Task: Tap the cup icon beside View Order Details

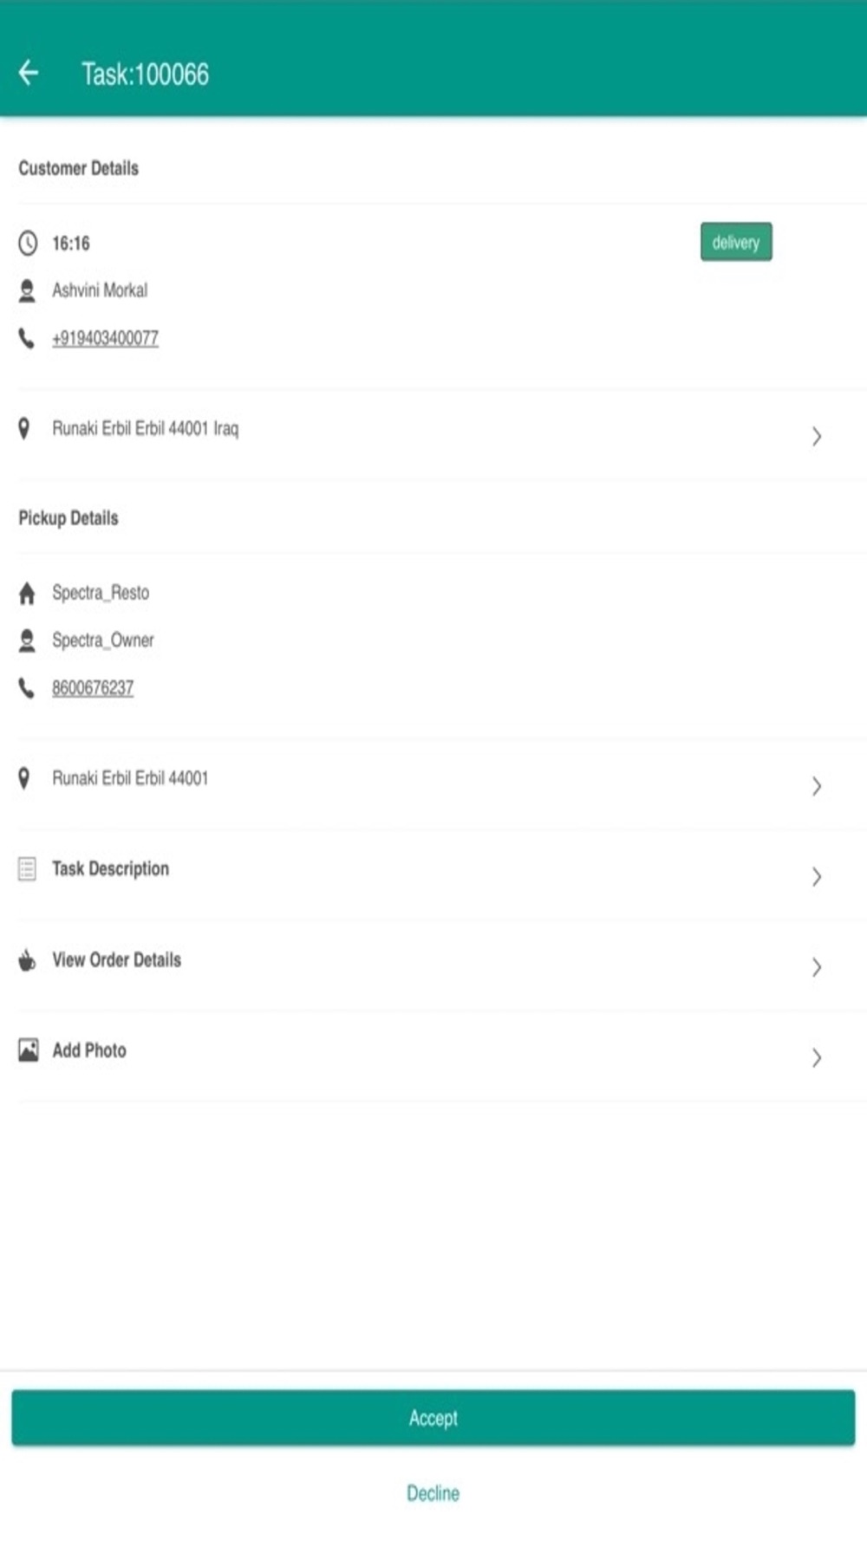Action: 28,959
